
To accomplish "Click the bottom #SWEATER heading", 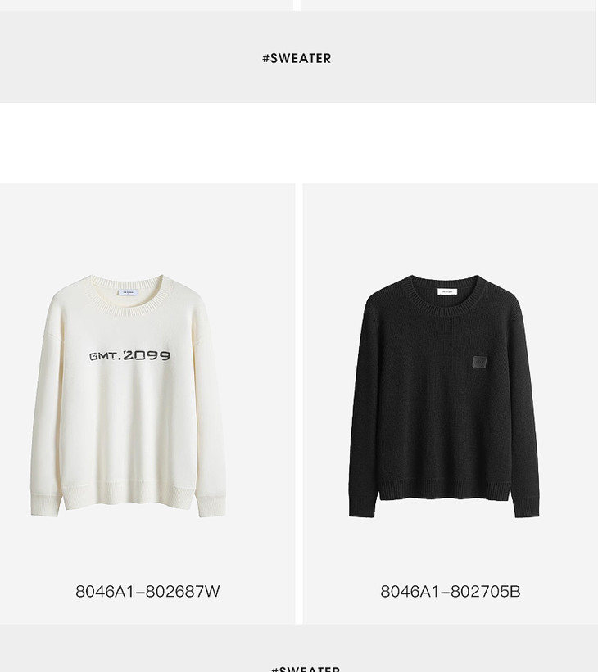I will (306, 669).
